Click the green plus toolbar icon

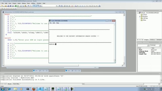click(16, 6)
